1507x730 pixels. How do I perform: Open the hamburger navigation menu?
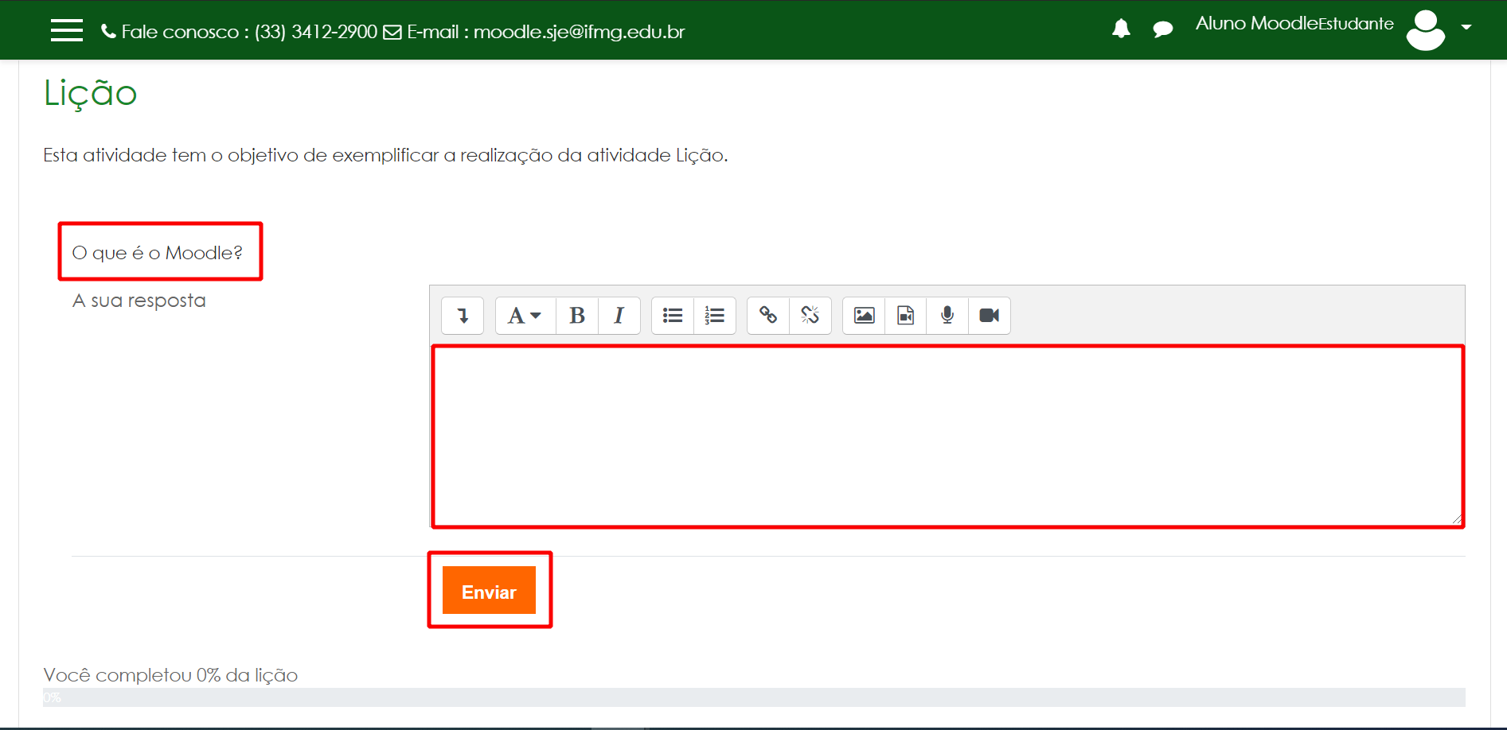67,29
